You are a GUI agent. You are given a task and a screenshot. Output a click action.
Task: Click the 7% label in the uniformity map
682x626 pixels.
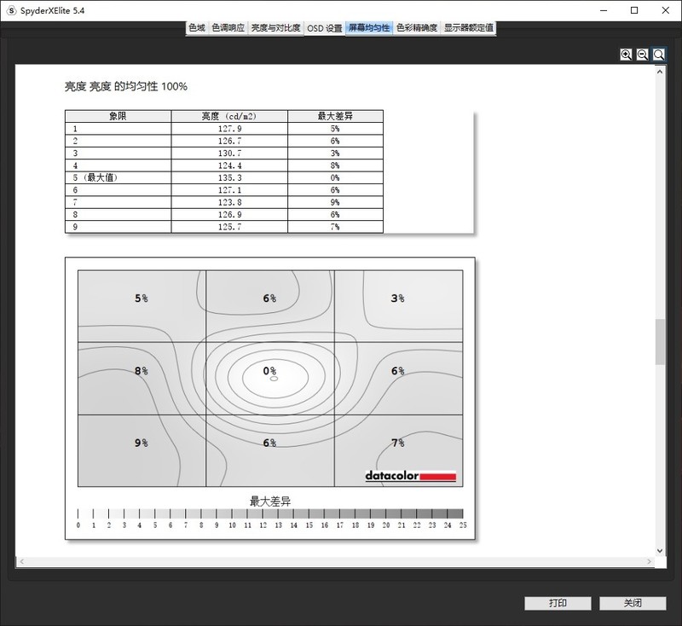pos(397,443)
